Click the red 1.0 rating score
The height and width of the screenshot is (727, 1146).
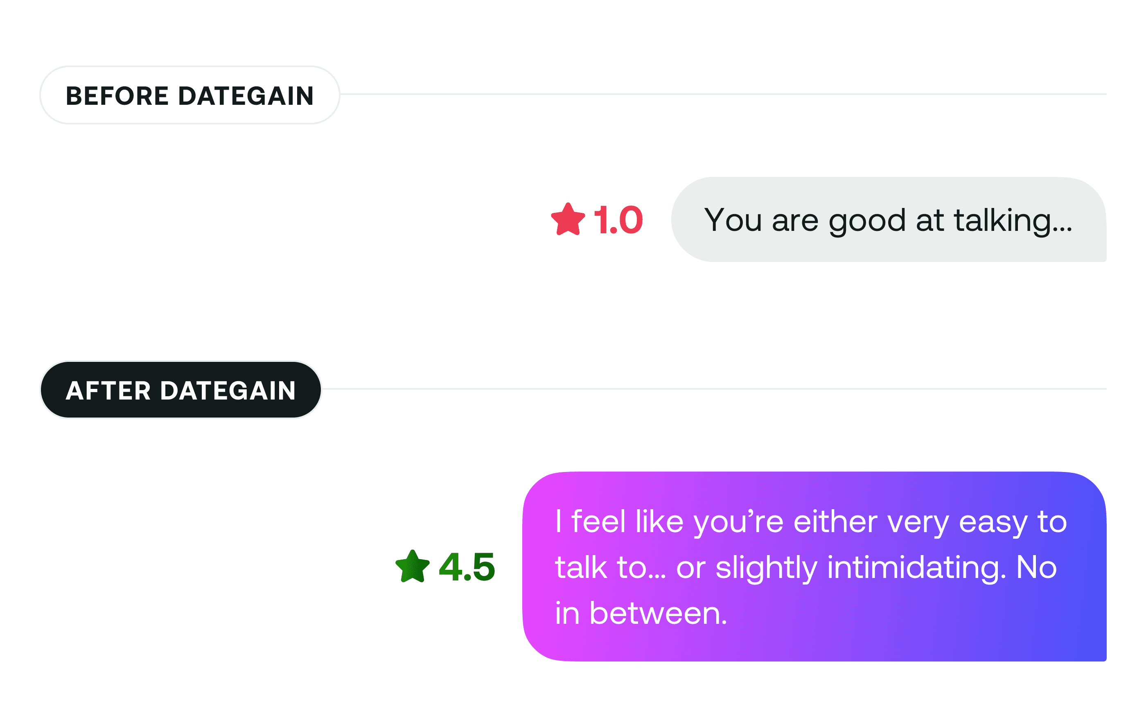pyautogui.click(x=618, y=220)
